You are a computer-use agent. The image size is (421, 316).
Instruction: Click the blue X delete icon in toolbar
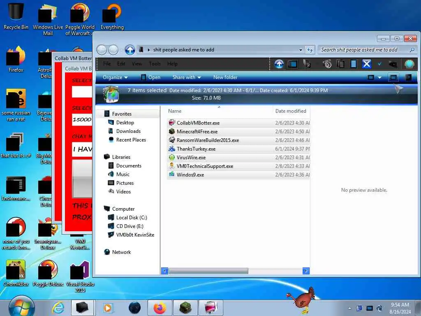pyautogui.click(x=366, y=64)
